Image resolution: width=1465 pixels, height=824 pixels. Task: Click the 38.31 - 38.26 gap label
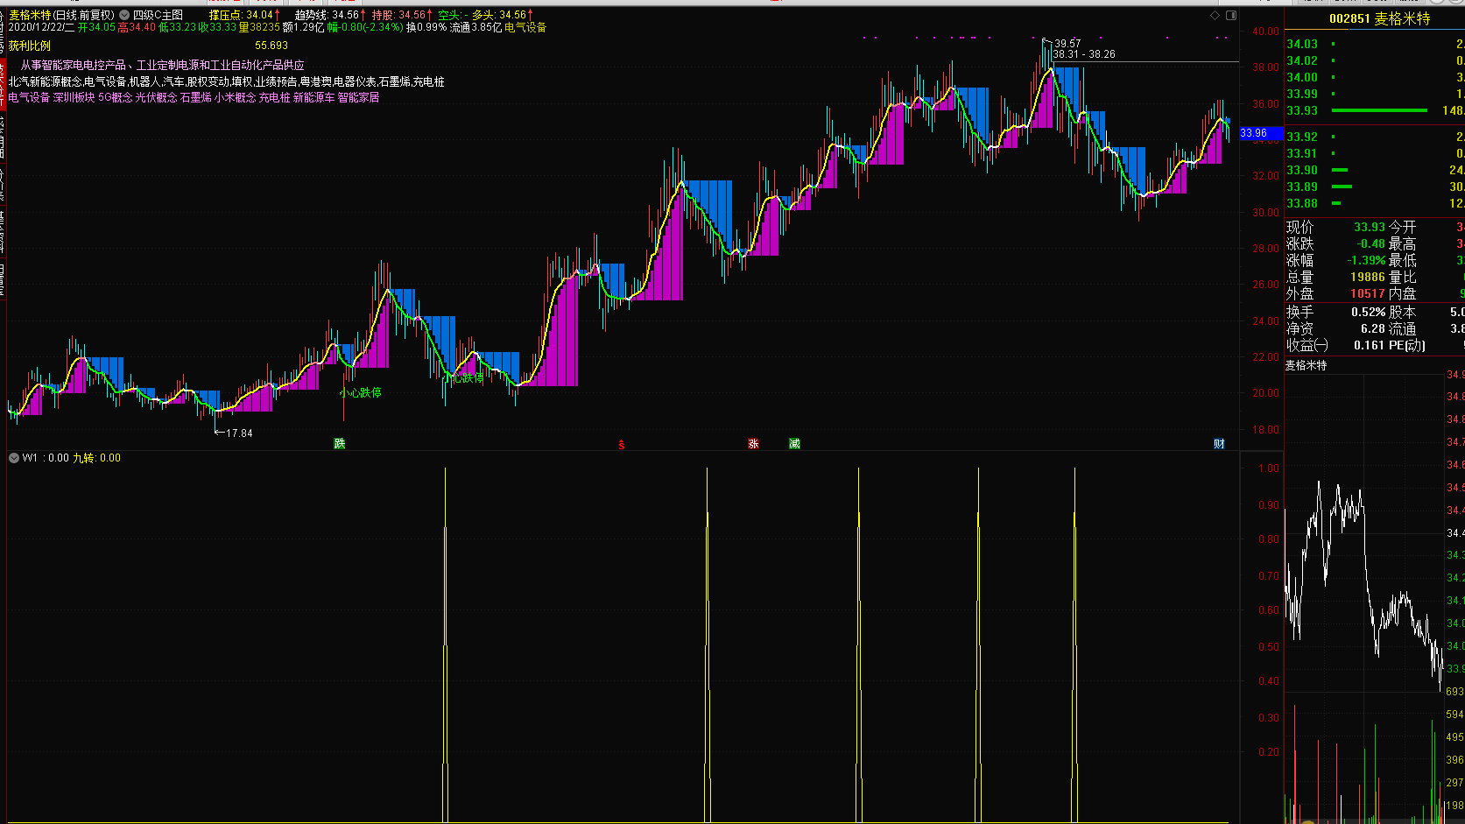tap(1084, 54)
